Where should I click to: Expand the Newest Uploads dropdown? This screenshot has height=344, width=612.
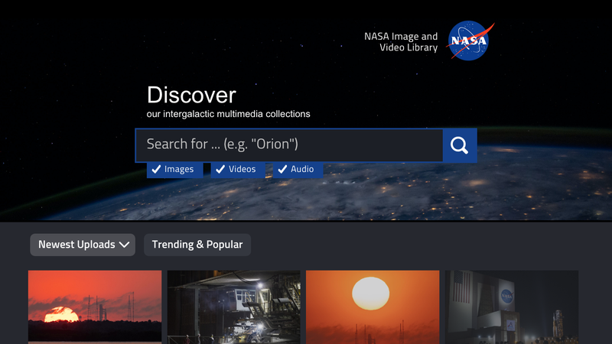[83, 245]
